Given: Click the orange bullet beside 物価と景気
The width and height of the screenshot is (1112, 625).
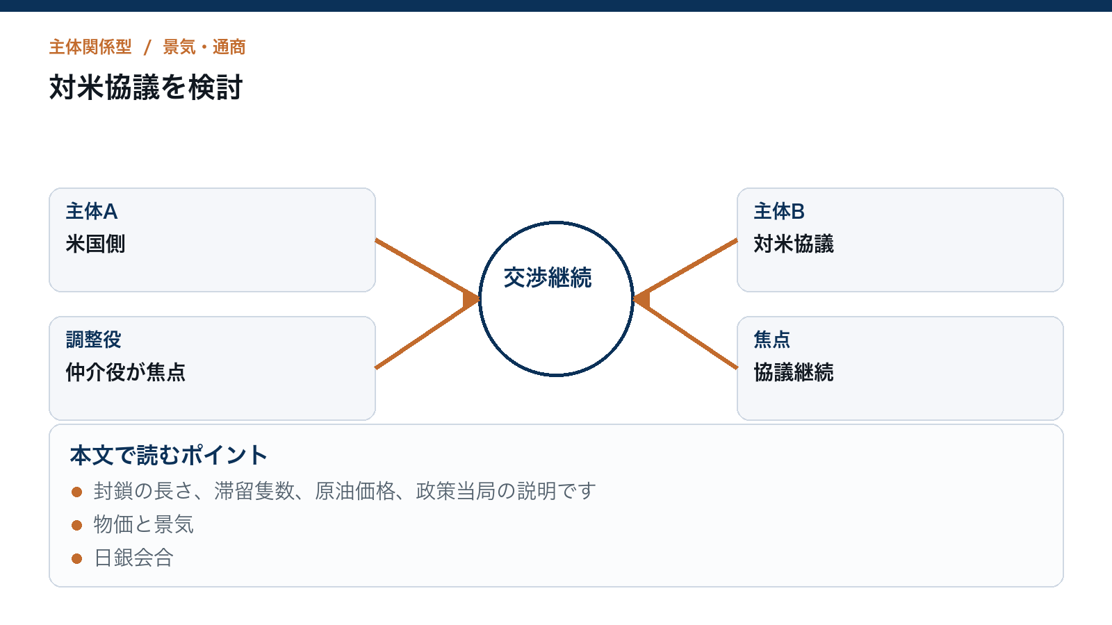Looking at the screenshot, I should point(77,525).
